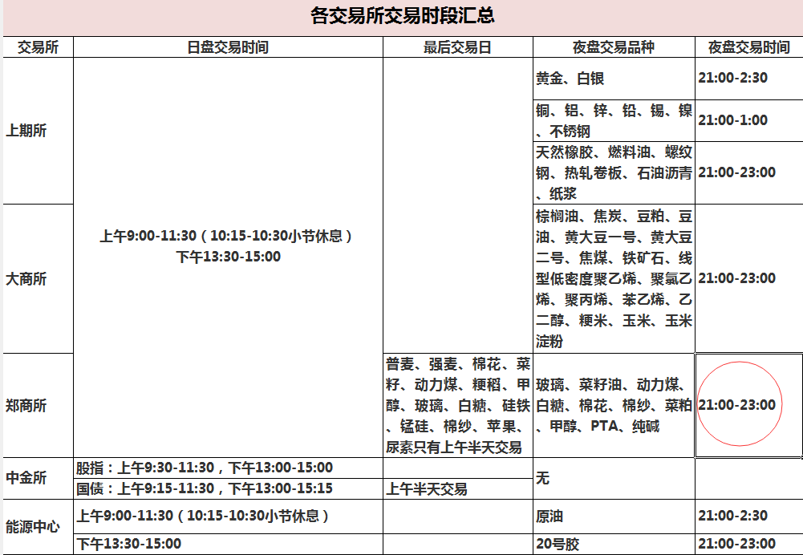
Task: Select the 黄金、白银 night products cell
Action: 614,79
